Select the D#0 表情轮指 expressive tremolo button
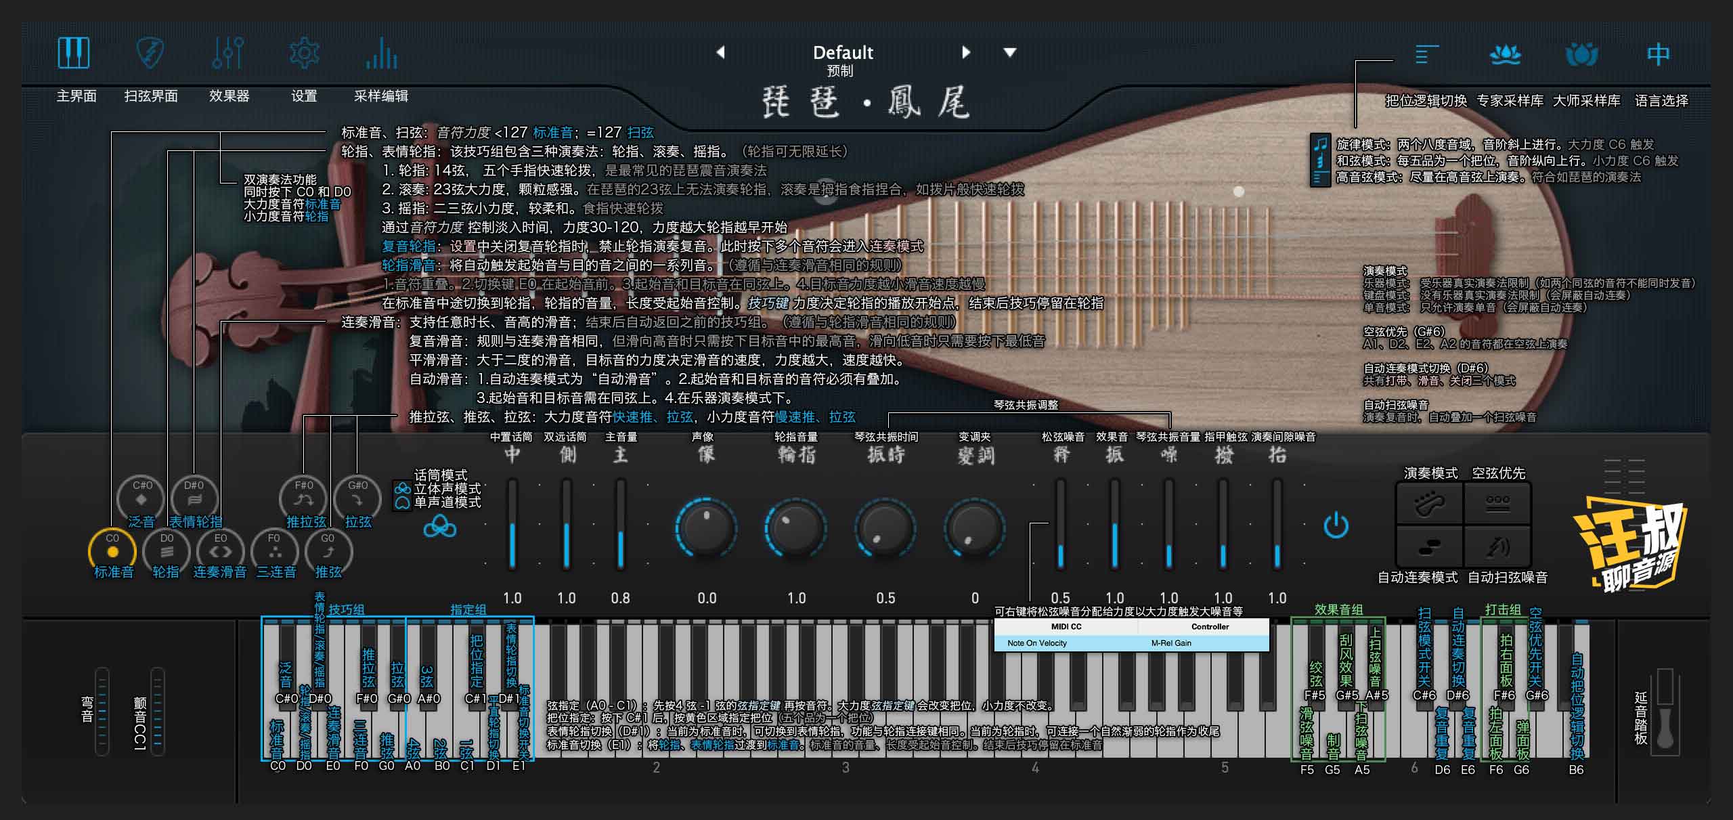The image size is (1733, 820). pyautogui.click(x=194, y=498)
